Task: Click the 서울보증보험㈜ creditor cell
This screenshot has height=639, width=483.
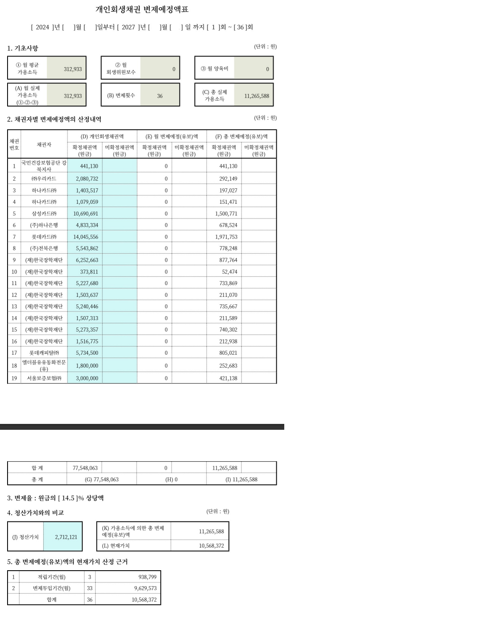Action: tap(44, 378)
